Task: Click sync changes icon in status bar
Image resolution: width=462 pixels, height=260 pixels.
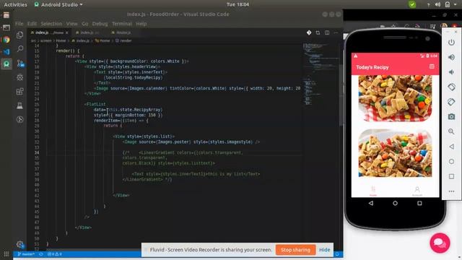Action: [x=41, y=254]
